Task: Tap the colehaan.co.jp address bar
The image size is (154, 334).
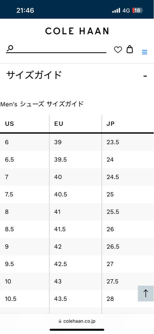Action: (77, 321)
